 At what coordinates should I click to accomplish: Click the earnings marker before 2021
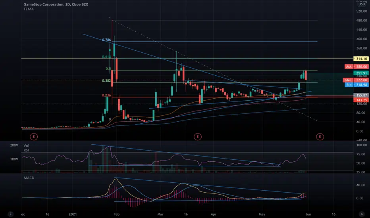coord(34,136)
